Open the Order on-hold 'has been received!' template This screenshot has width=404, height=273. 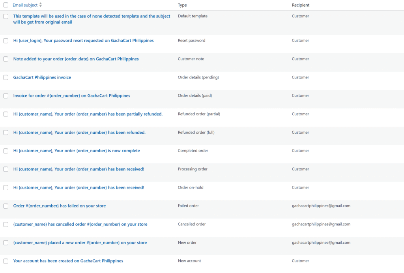79,187
